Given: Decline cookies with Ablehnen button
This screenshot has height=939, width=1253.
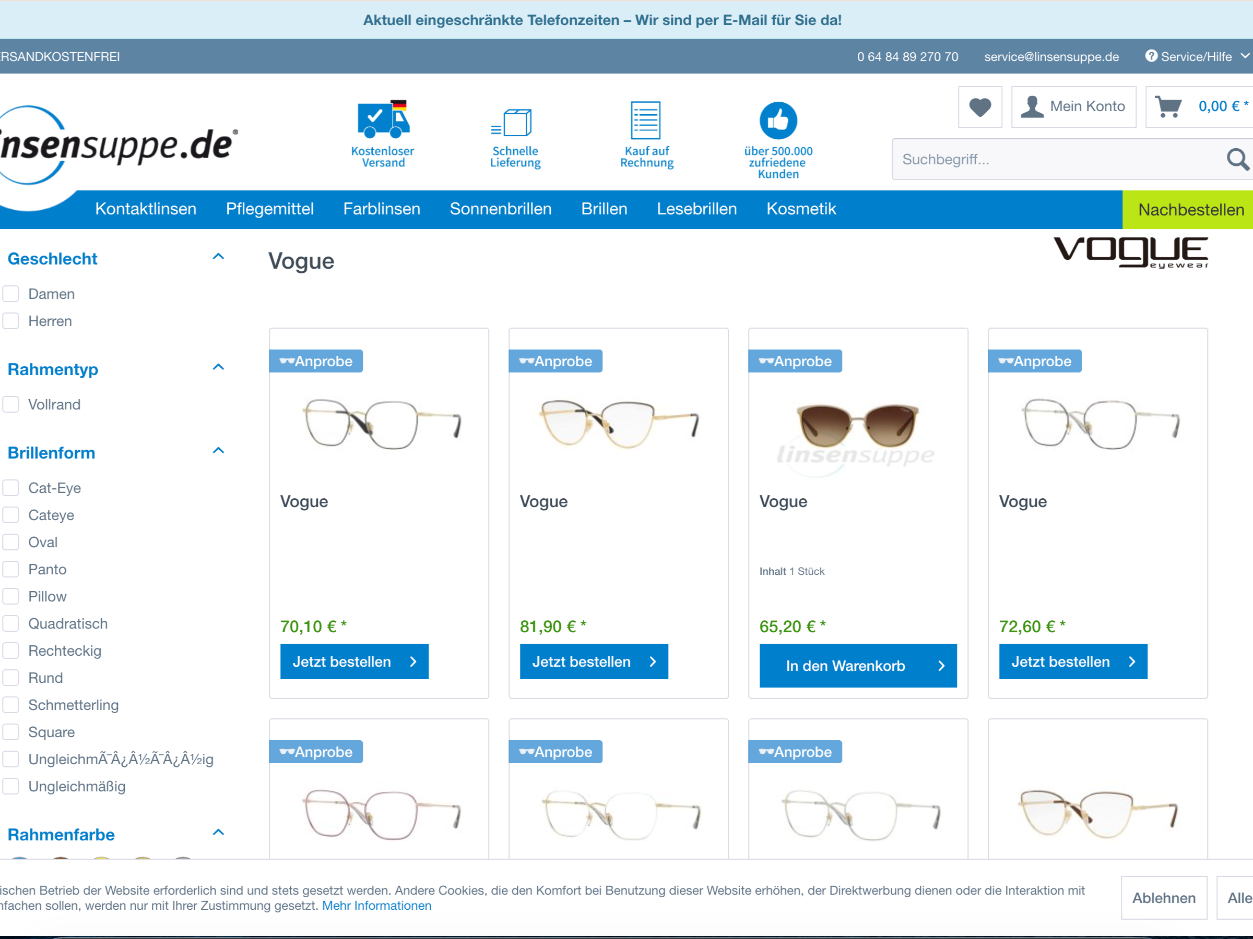Looking at the screenshot, I should [1164, 898].
